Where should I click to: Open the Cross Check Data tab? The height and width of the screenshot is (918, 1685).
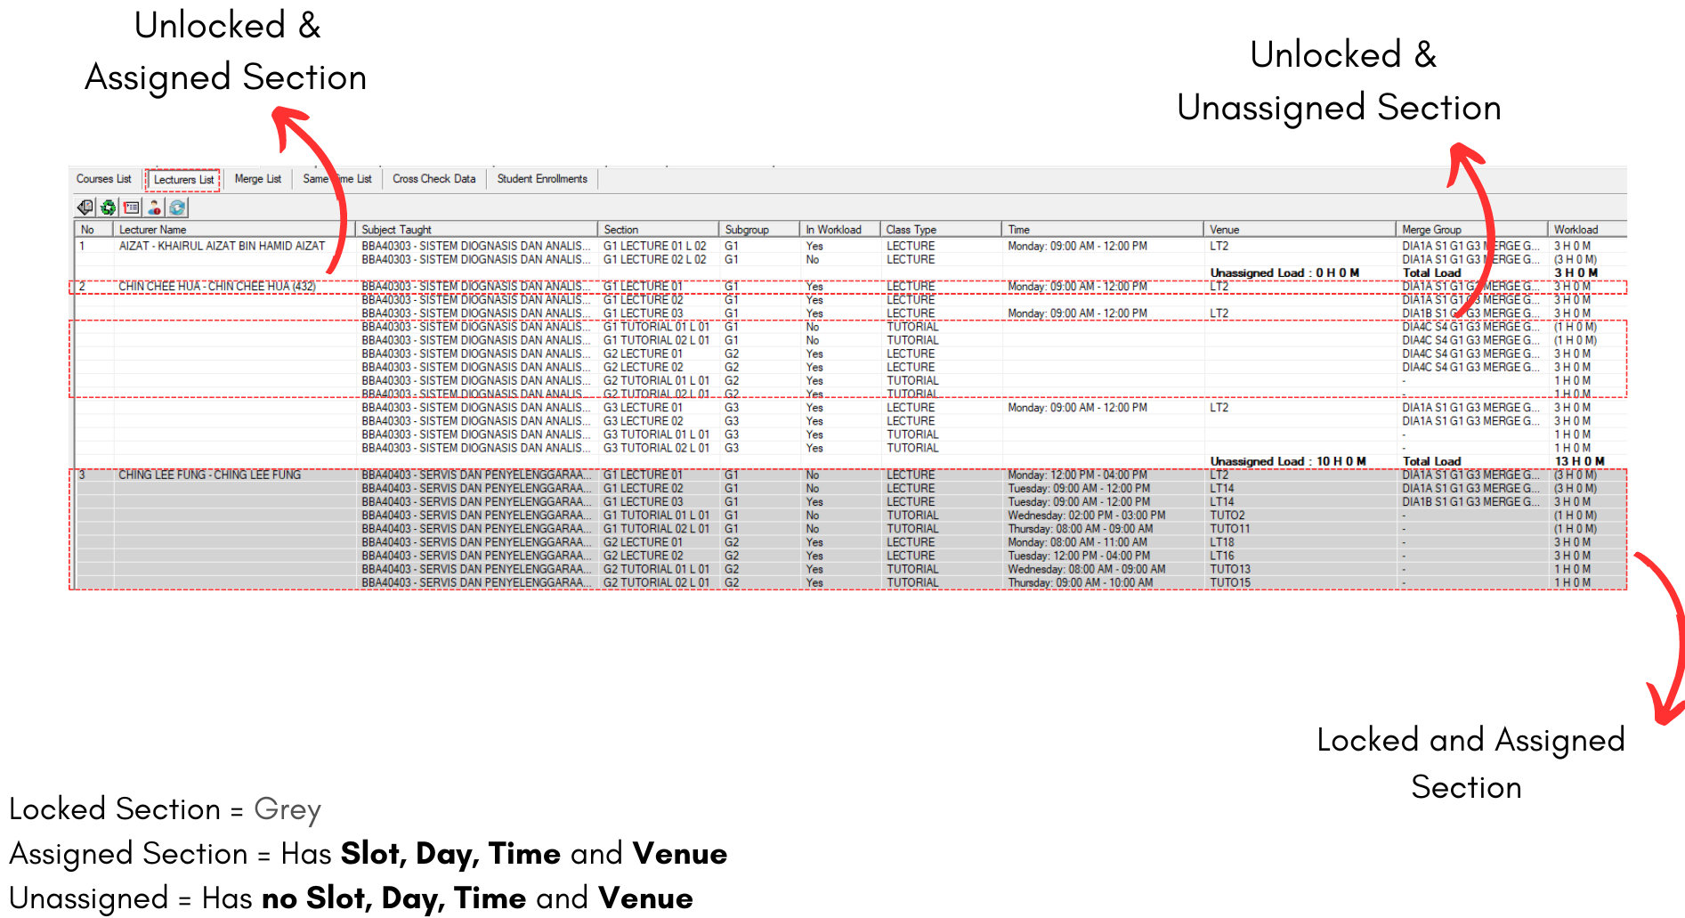click(x=433, y=179)
